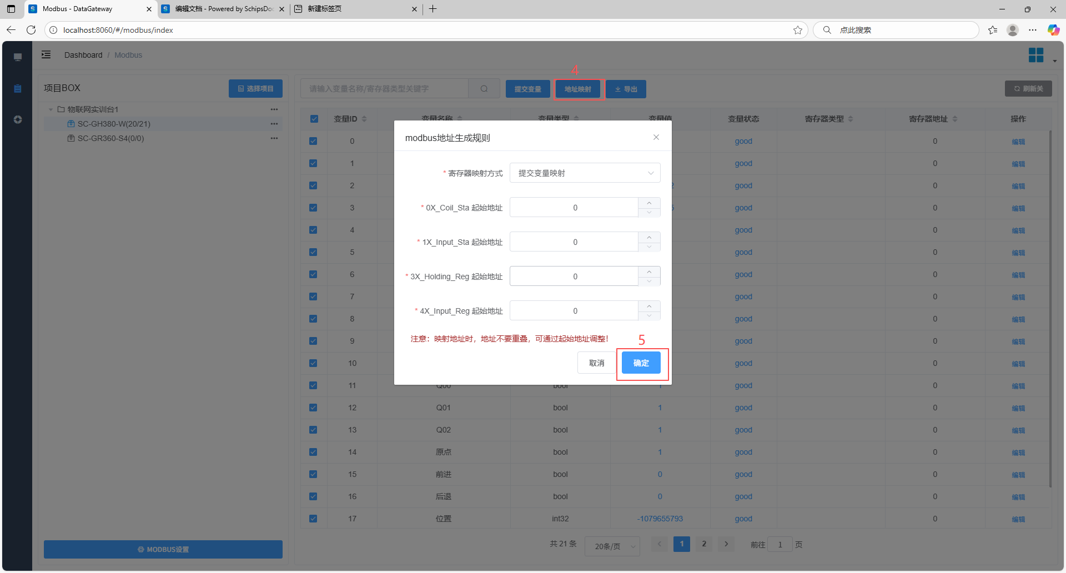This screenshot has height=573, width=1066.
Task: Open the 寄存器映射方式 dropdown
Action: [585, 173]
